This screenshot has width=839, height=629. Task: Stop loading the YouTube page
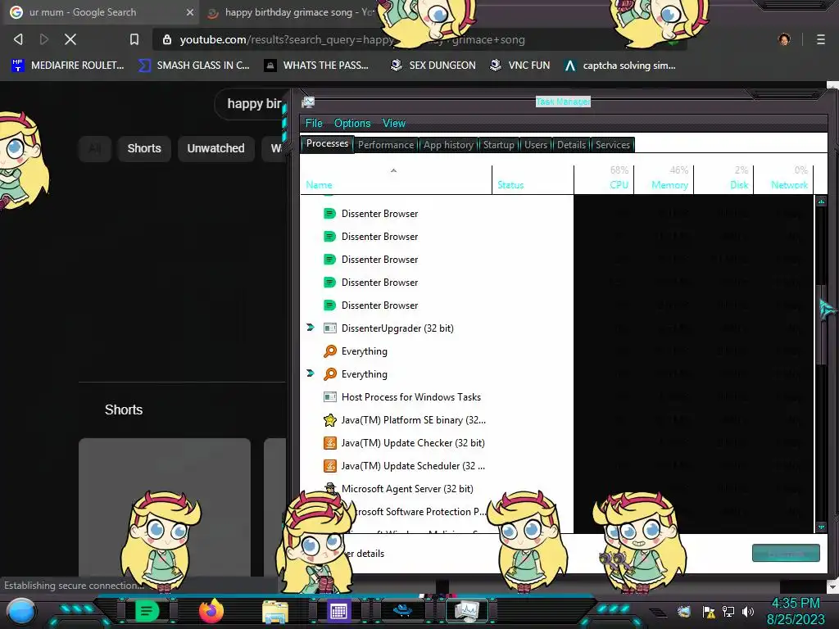(70, 39)
